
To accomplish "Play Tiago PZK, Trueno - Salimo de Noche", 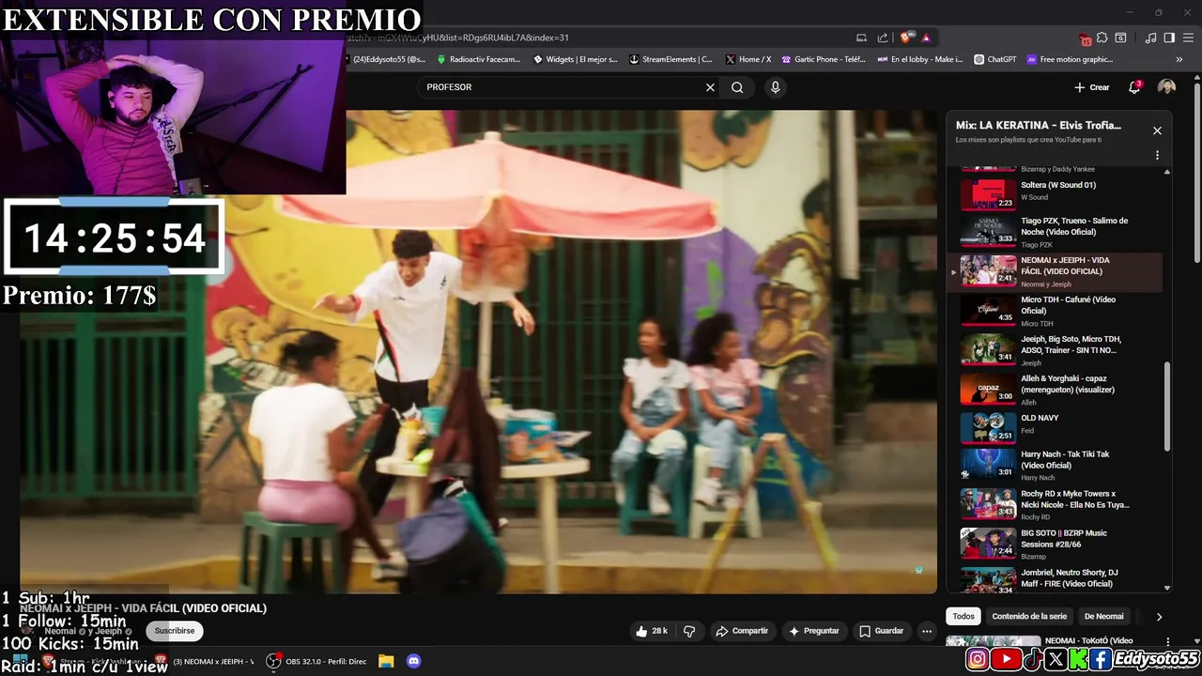I will coord(1056,232).
